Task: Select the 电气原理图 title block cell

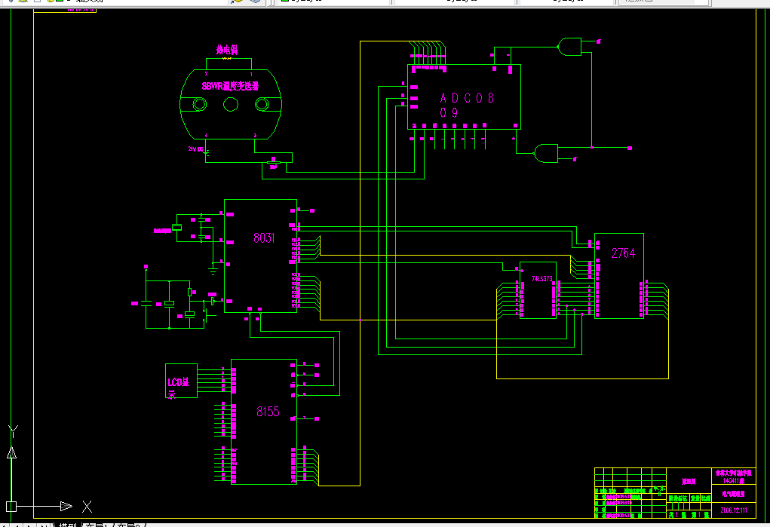Action: pos(734,494)
